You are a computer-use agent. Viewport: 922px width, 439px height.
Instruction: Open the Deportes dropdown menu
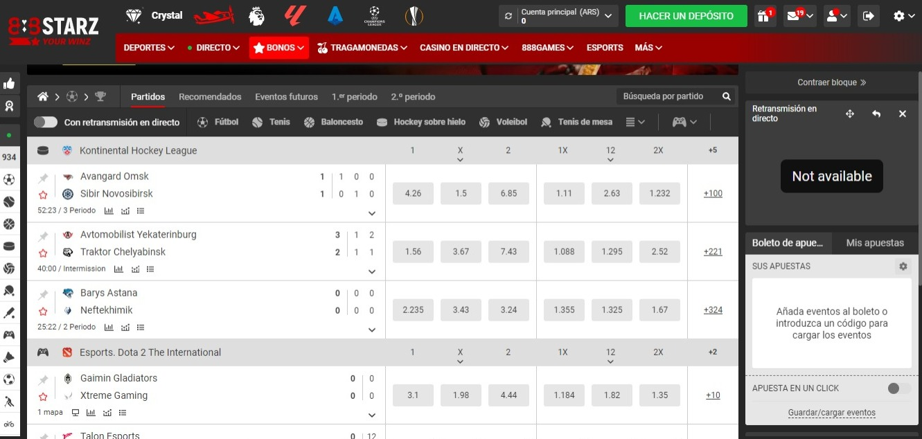(x=148, y=48)
